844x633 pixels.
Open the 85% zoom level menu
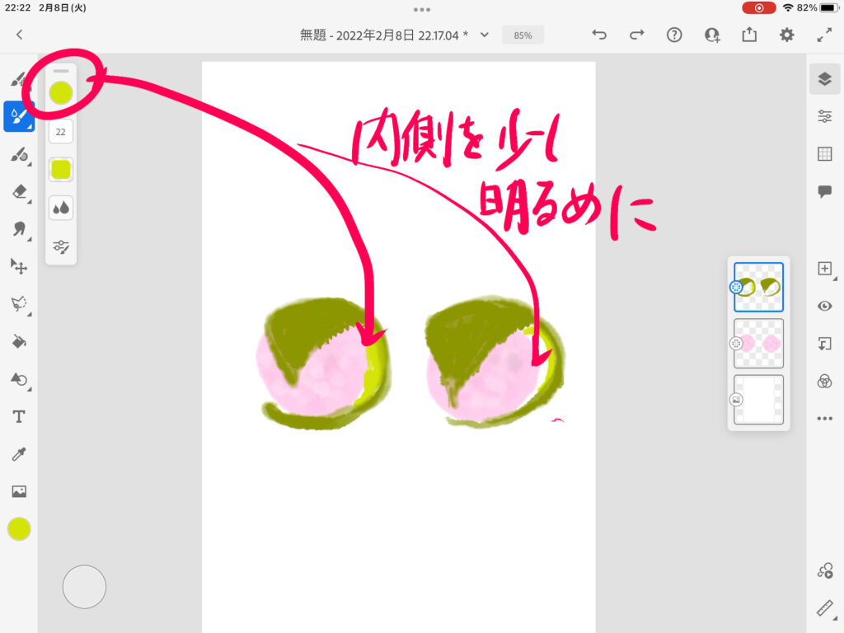pos(523,35)
